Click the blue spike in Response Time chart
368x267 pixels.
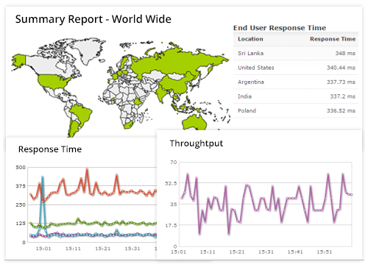point(43,177)
